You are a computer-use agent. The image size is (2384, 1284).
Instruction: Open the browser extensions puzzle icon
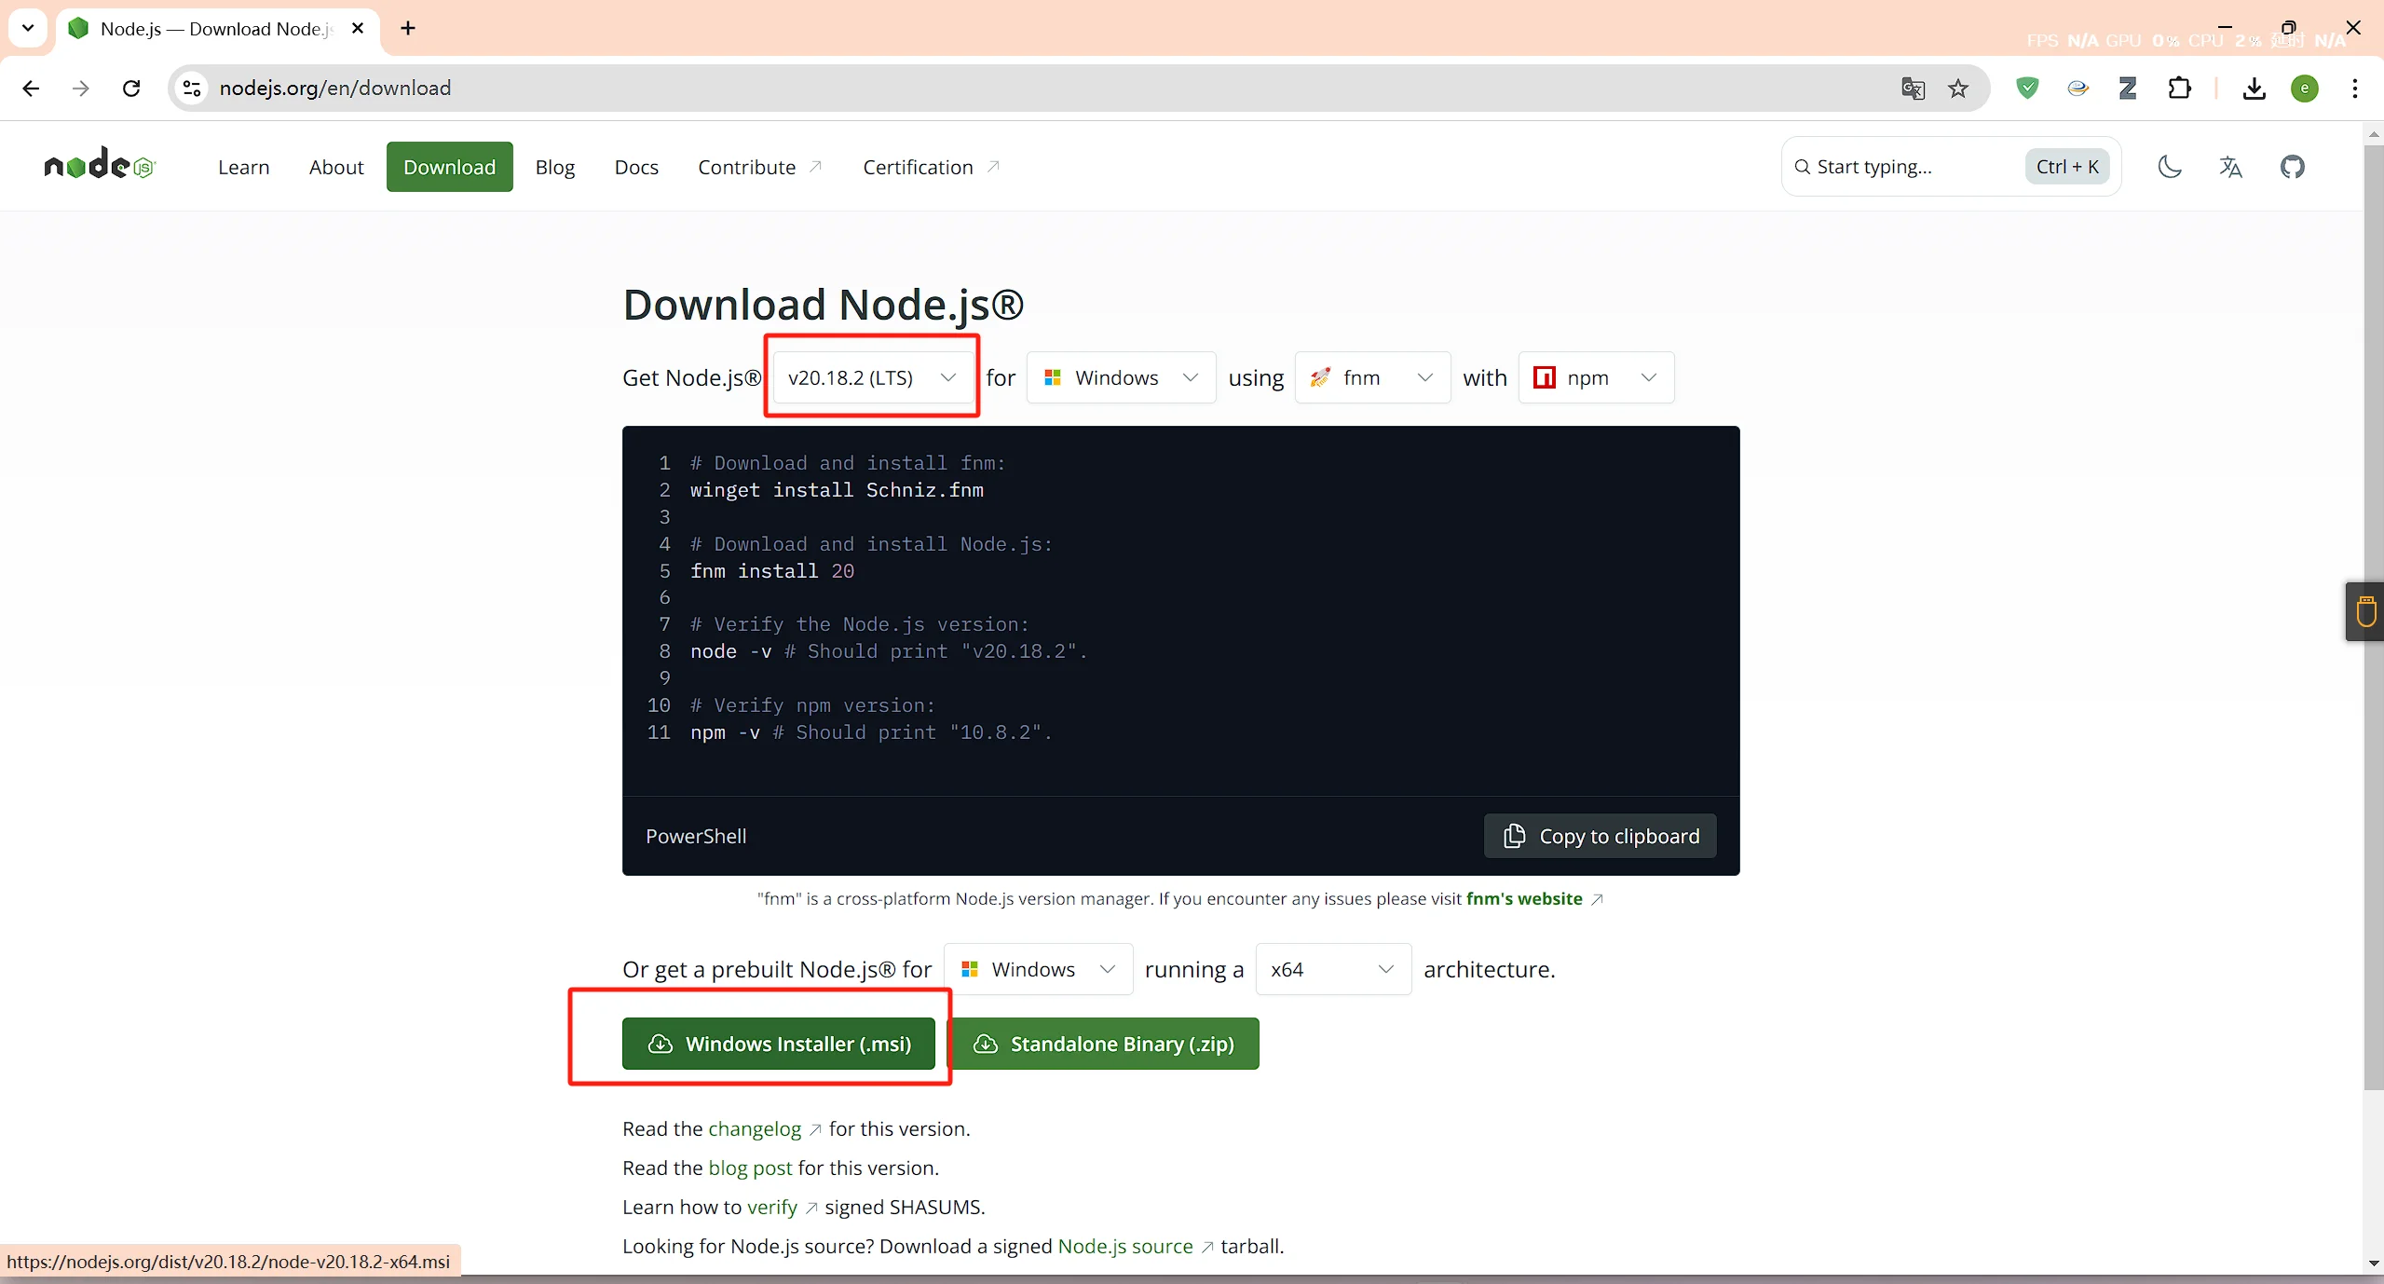2179,89
